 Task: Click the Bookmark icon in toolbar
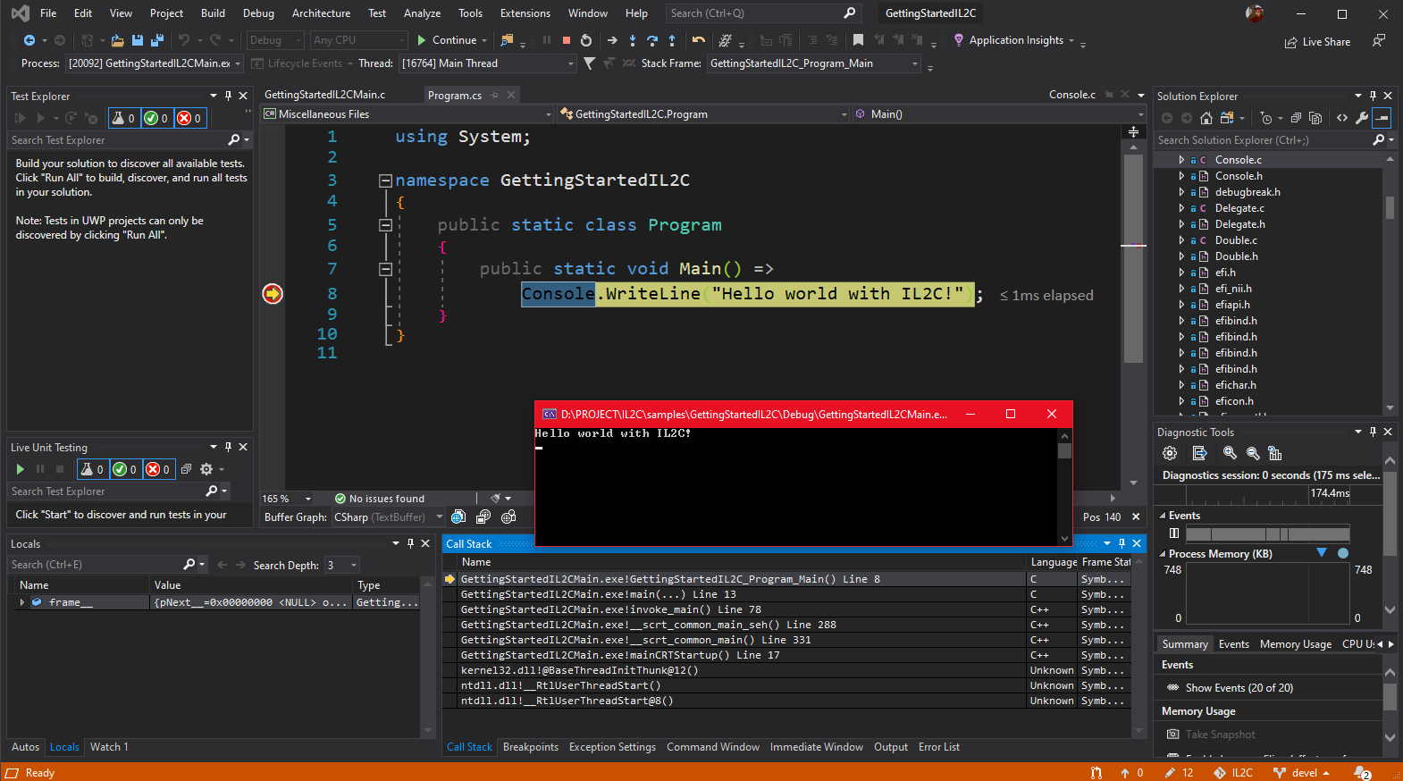pyautogui.click(x=859, y=40)
